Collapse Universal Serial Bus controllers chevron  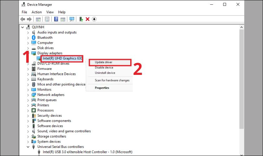pos(28,147)
